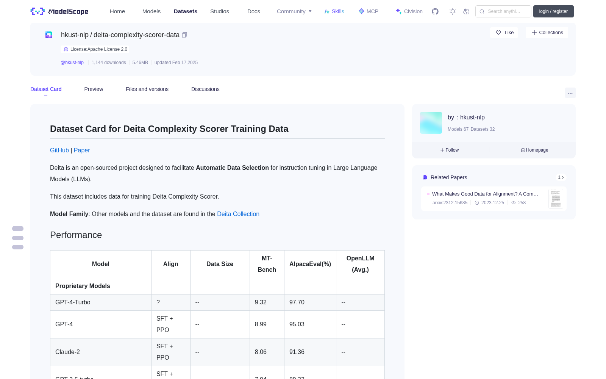This screenshot has width=606, height=379.
Task: Click the 'Proprietary Models' table heading cell
Action: [x=101, y=286]
